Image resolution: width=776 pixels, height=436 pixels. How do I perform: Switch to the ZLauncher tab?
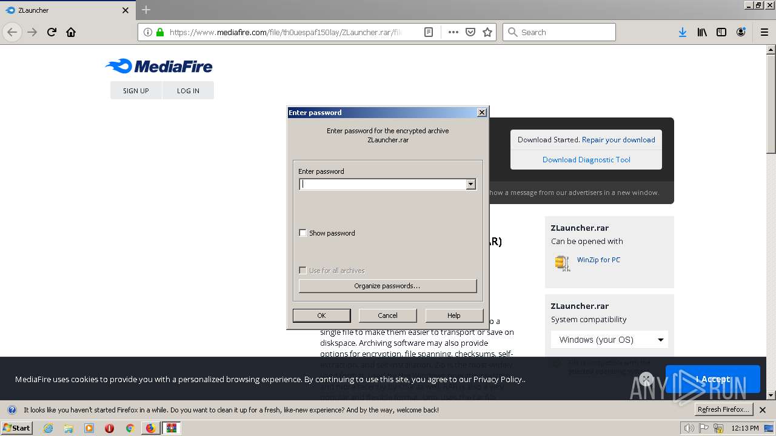tap(67, 10)
